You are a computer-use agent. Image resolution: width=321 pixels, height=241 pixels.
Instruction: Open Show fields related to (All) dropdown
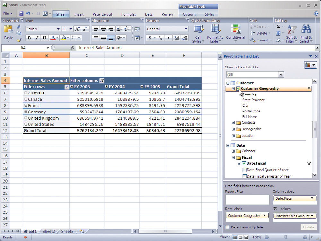tap(281, 75)
